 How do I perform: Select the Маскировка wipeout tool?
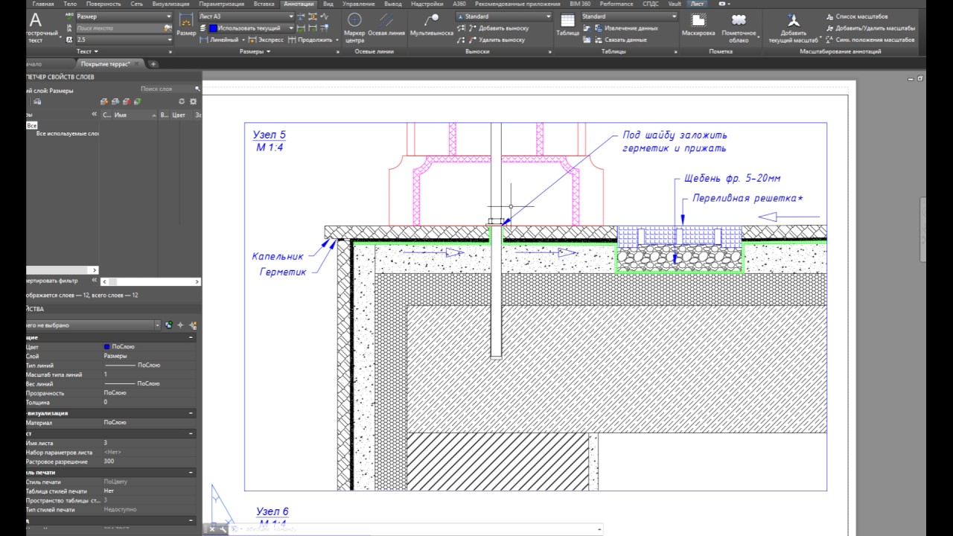pos(698,25)
